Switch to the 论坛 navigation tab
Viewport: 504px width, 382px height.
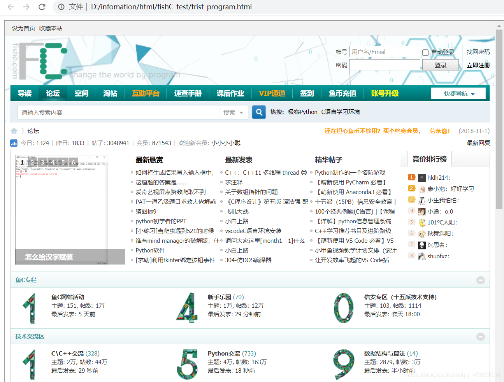click(x=53, y=93)
